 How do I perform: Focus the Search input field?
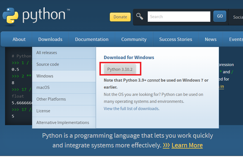coord(179,16)
